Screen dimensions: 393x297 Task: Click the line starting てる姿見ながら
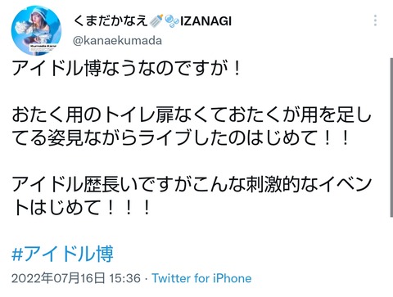click(x=181, y=137)
